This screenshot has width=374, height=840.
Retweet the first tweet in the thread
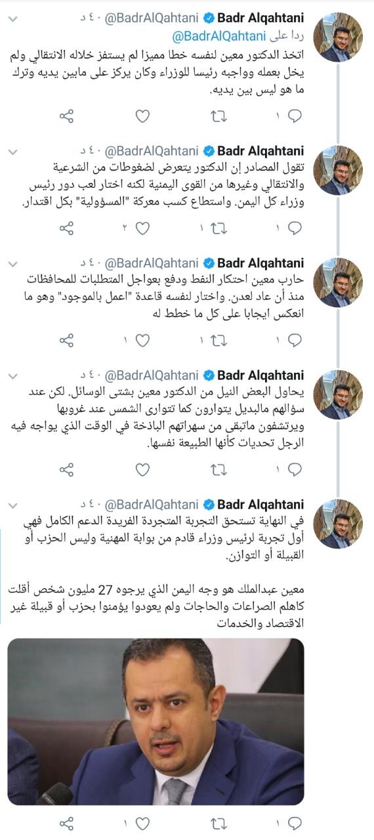218,117
